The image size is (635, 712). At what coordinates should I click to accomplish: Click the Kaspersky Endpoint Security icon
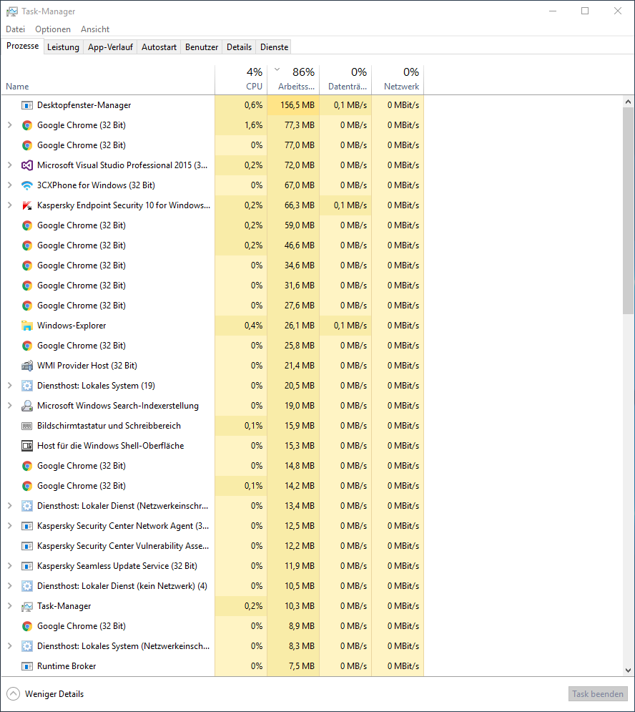[27, 205]
